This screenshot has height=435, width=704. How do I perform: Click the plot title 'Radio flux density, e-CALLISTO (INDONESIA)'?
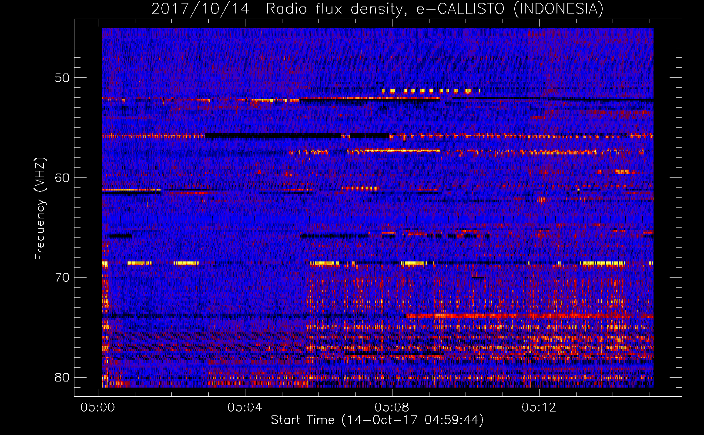click(x=435, y=9)
